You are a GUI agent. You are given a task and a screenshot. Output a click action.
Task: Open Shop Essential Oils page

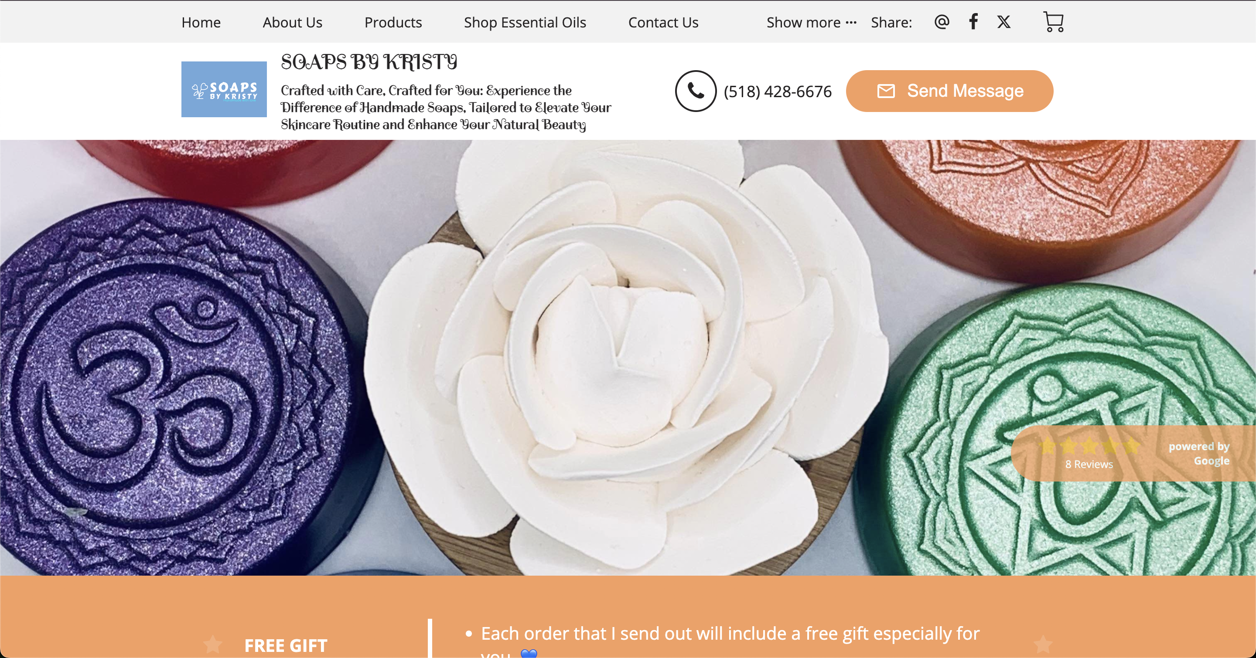pos(525,22)
